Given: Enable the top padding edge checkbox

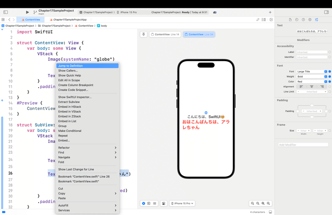Looking at the screenshot, I should 312,105.
